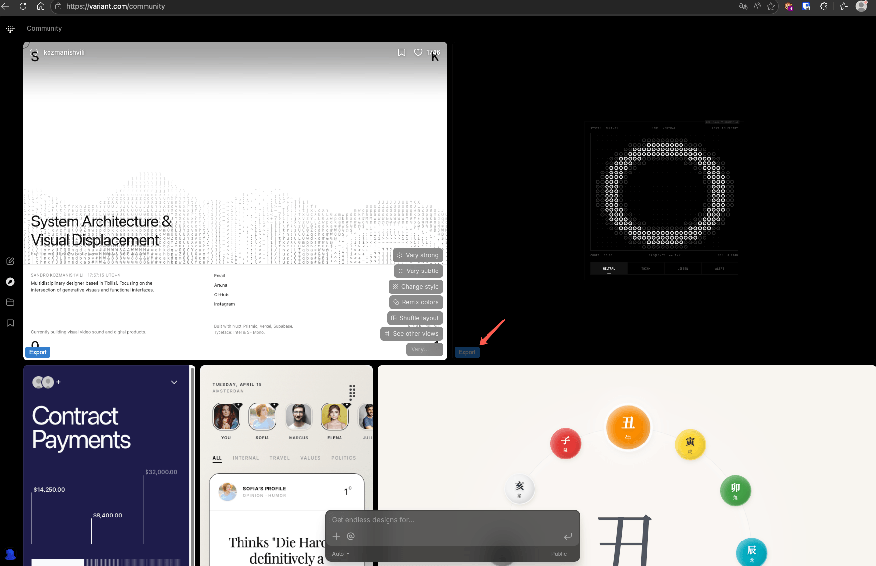Click See other views button
Viewport: 876px width, 566px height.
[412, 334]
